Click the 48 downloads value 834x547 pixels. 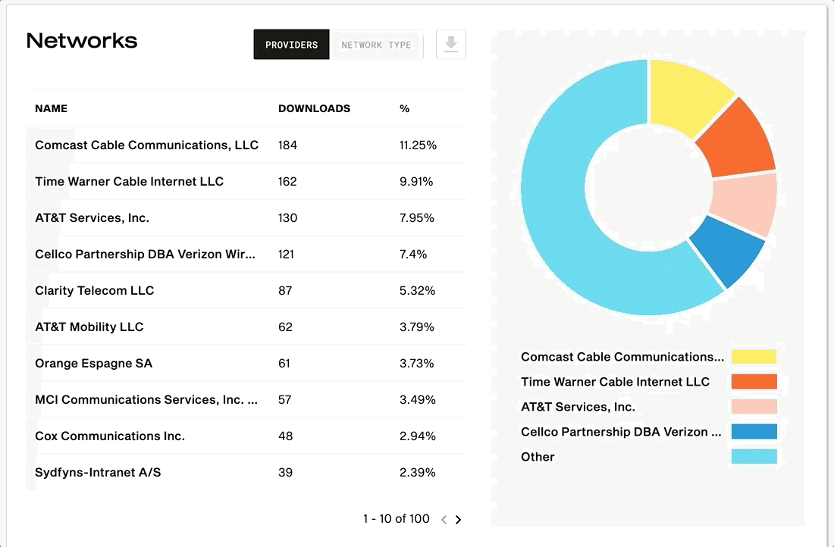coord(286,436)
